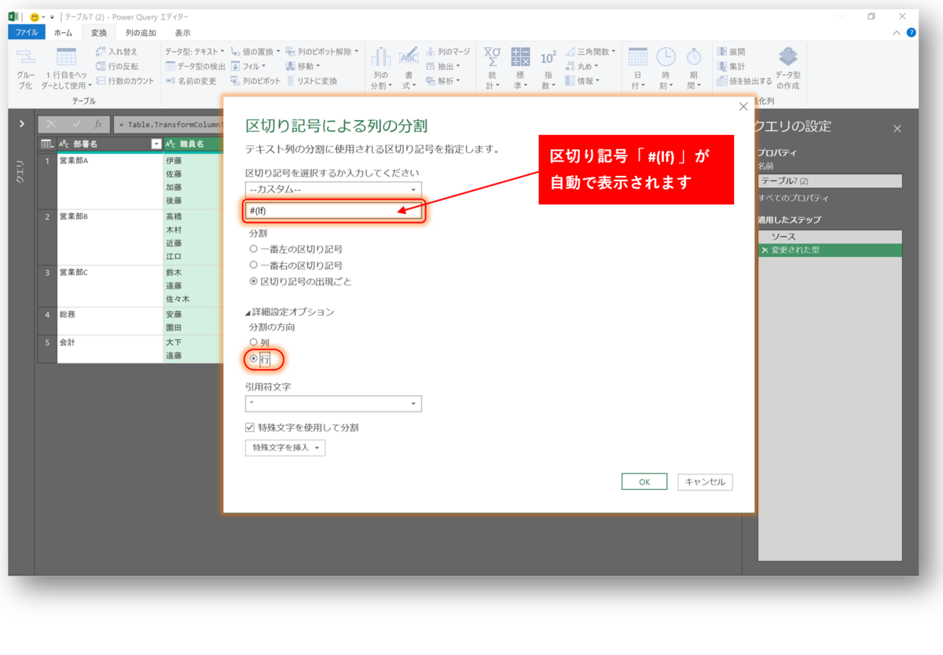Click the 名前の変更 (Rename) icon

[x=170, y=80]
